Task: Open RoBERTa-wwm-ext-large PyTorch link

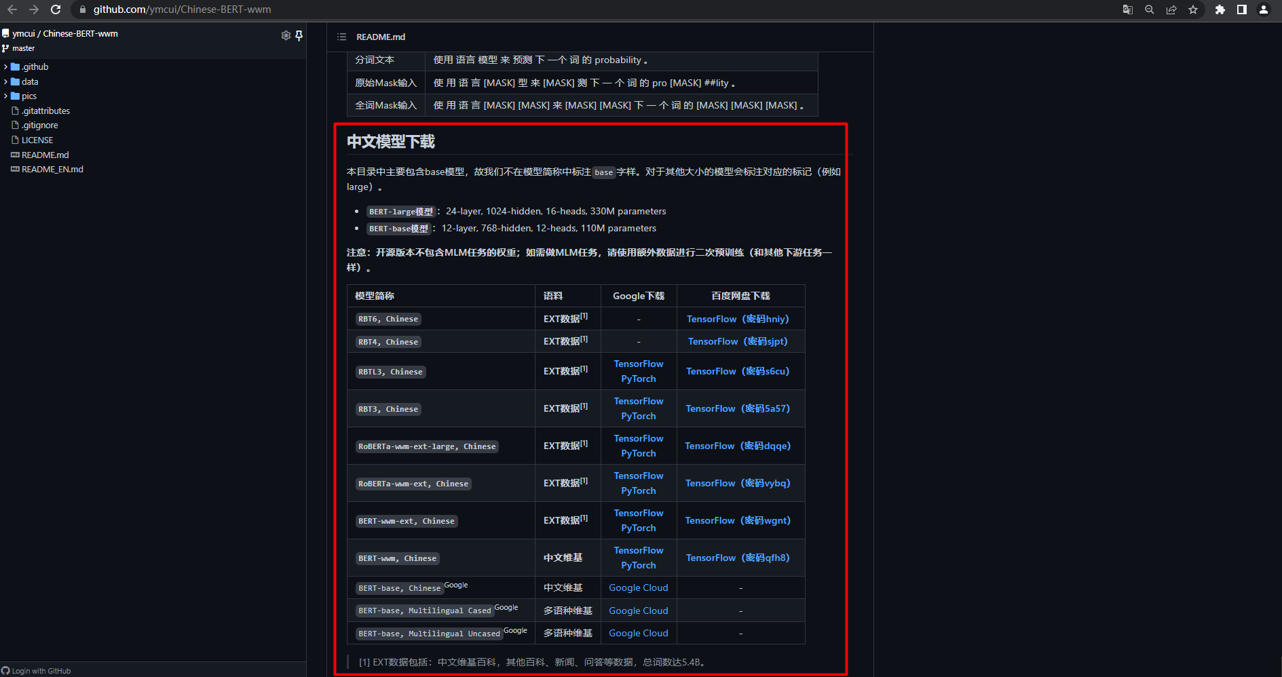Action: 639,453
